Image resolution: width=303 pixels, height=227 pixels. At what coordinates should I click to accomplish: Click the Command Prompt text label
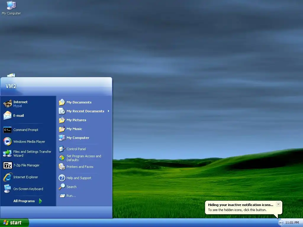pos(26,130)
